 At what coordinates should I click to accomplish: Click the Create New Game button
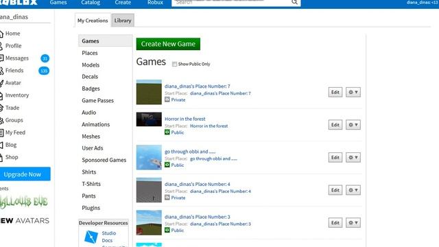pyautogui.click(x=168, y=44)
